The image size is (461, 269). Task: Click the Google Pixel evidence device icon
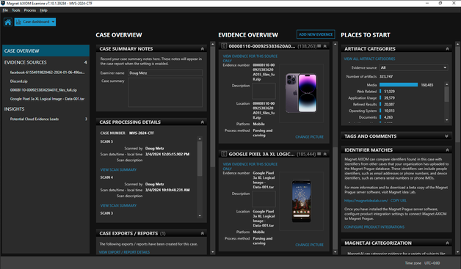(224, 154)
